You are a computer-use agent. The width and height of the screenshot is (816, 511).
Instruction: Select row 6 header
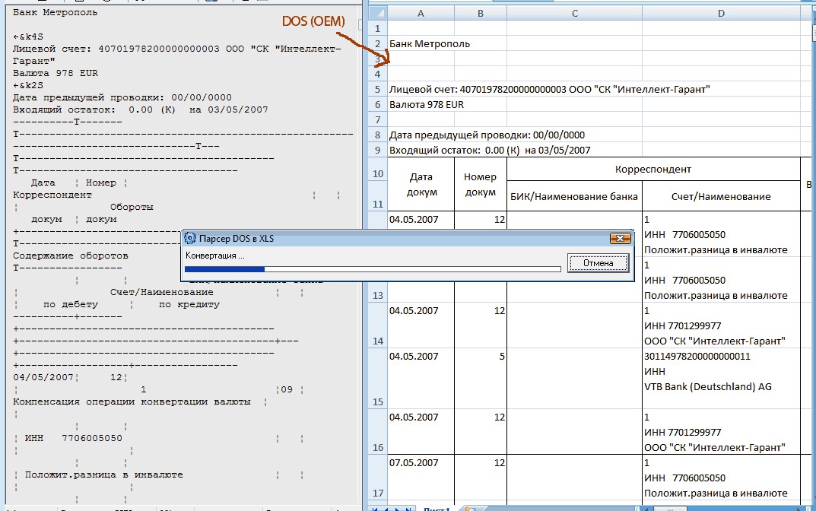click(x=378, y=104)
